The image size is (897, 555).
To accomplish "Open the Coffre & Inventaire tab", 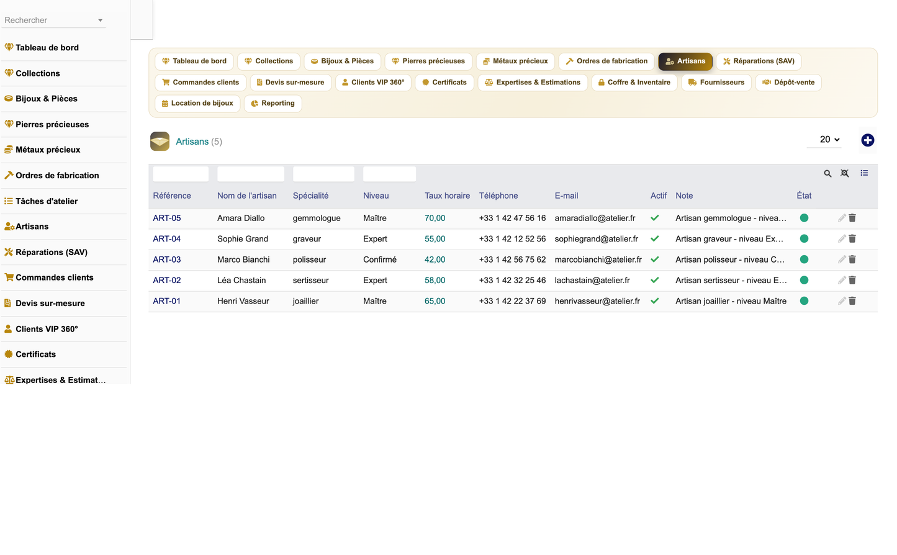I will [x=634, y=83].
